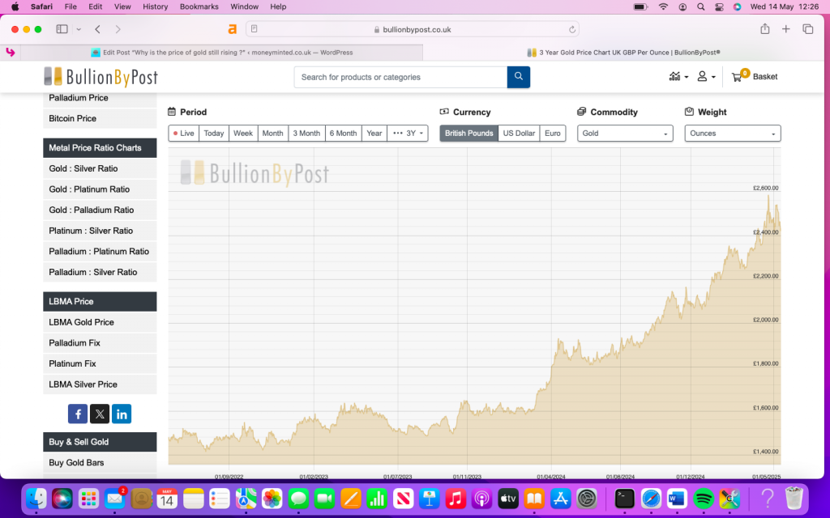Click the blue search magnifier button
The height and width of the screenshot is (518, 830).
(519, 77)
